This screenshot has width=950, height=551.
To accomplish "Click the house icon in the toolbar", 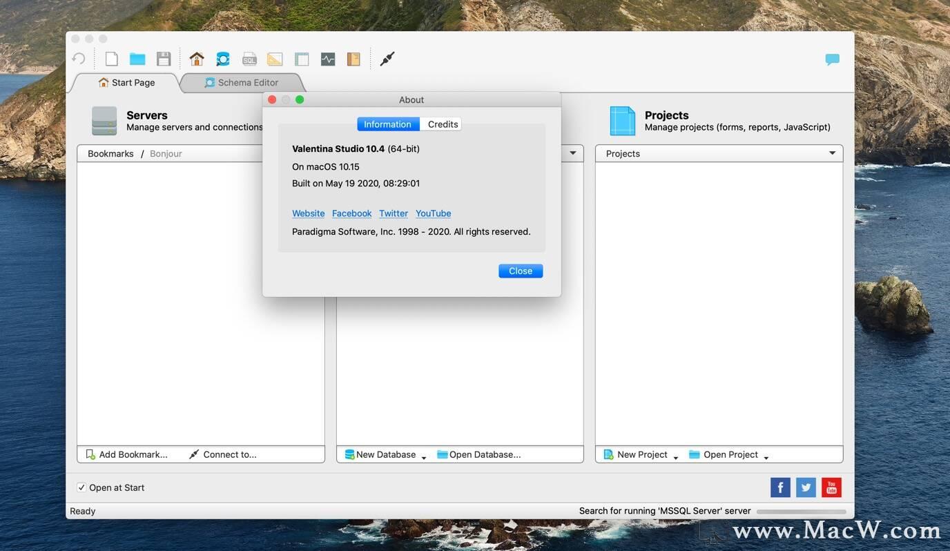I will click(x=197, y=59).
